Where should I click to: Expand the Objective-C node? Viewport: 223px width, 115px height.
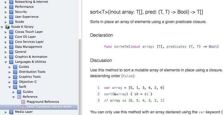[x=10, y=82]
